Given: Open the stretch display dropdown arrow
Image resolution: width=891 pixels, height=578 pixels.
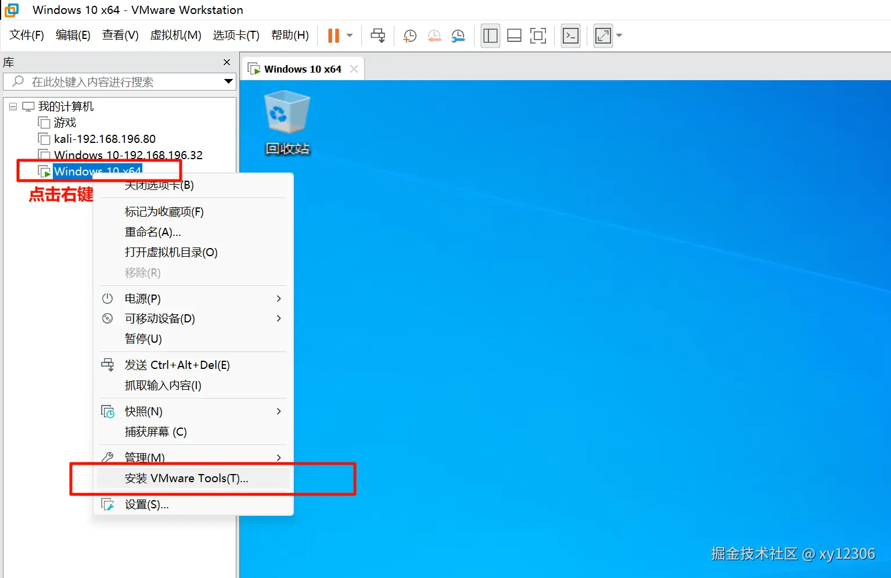Looking at the screenshot, I should (619, 35).
